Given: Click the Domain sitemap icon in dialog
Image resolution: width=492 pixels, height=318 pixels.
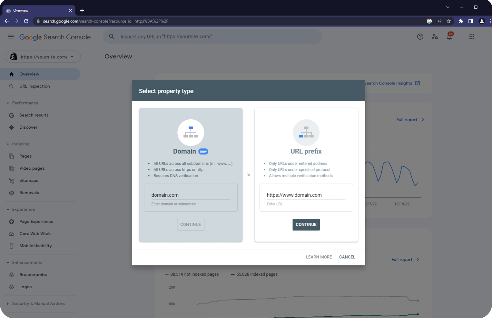Looking at the screenshot, I should (x=191, y=133).
